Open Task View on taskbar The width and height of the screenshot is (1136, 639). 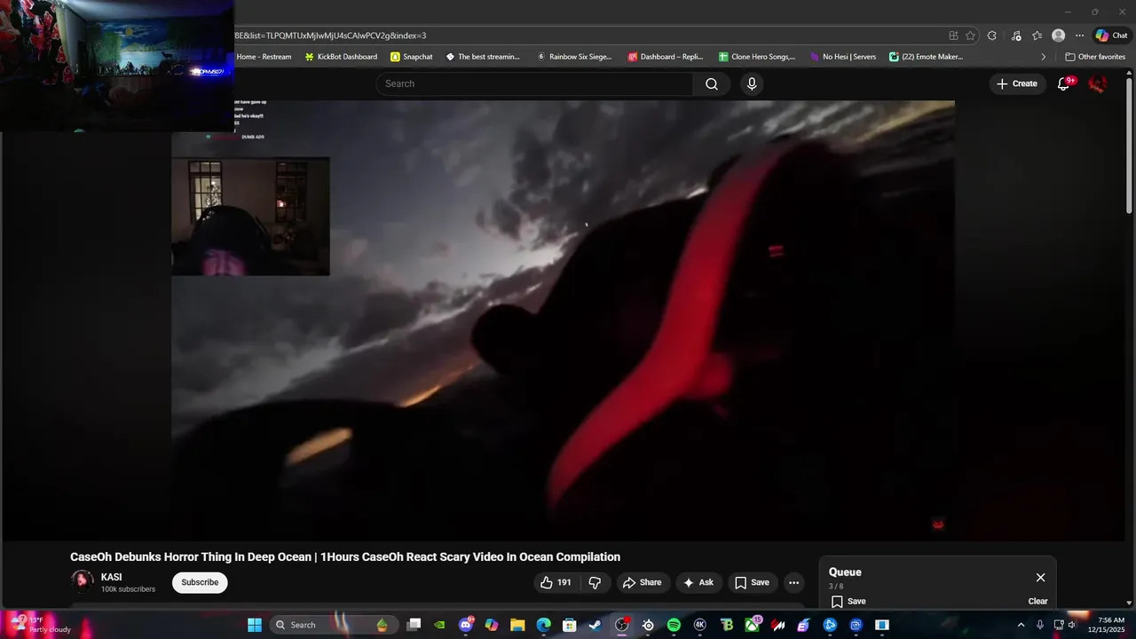click(414, 625)
